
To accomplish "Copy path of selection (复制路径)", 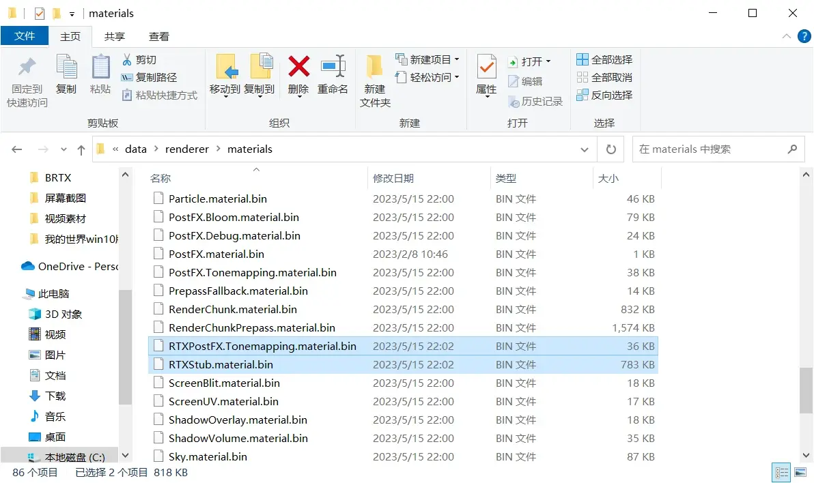I will (149, 77).
